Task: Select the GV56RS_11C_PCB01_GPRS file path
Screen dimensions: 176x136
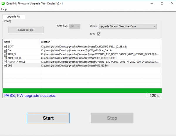Action: [100, 62]
